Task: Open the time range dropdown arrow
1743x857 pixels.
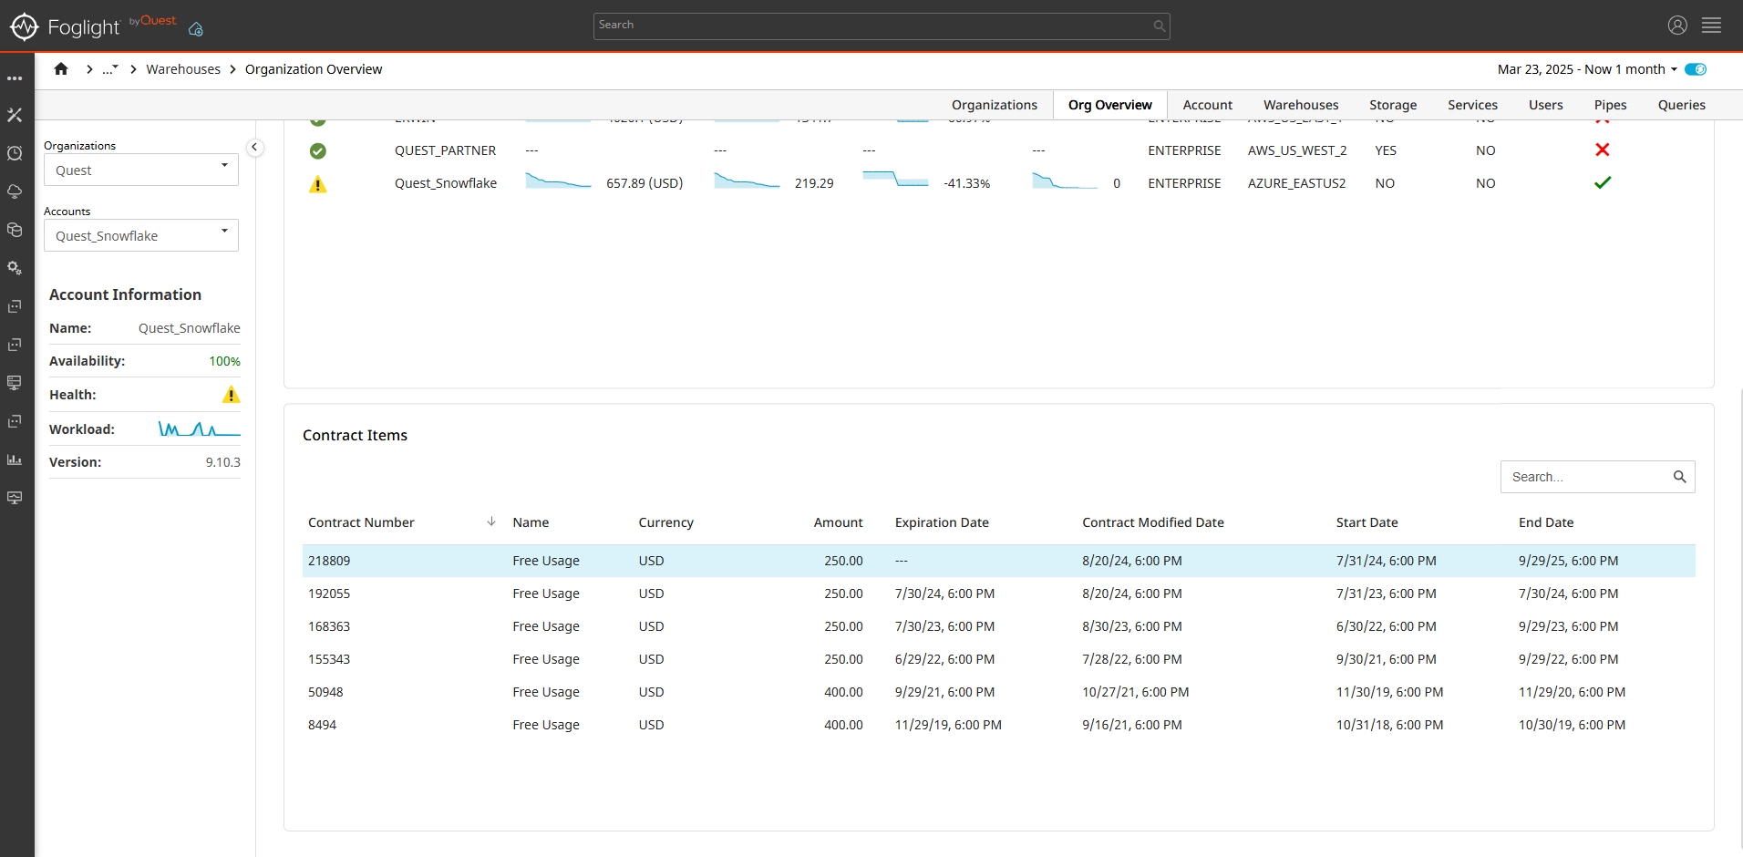Action: 1674,69
